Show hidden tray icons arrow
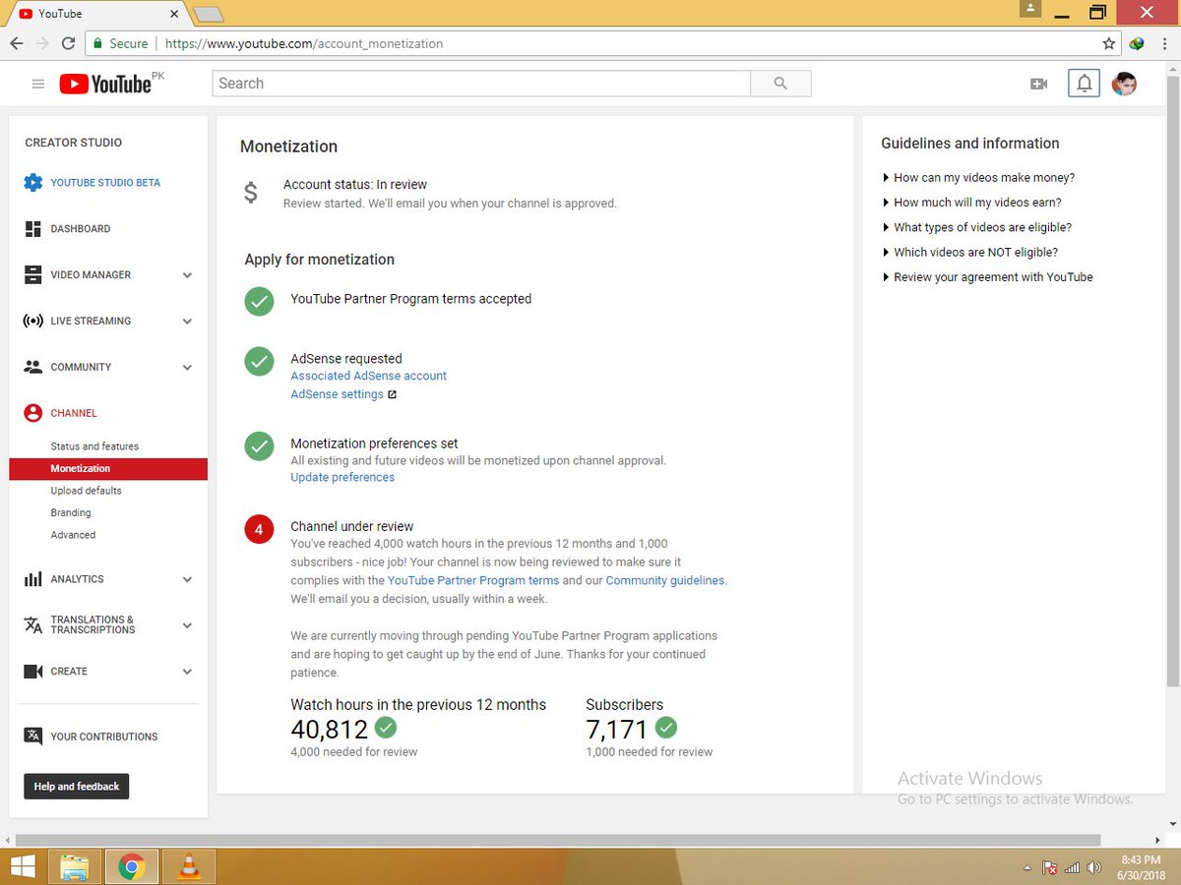 click(x=1028, y=868)
